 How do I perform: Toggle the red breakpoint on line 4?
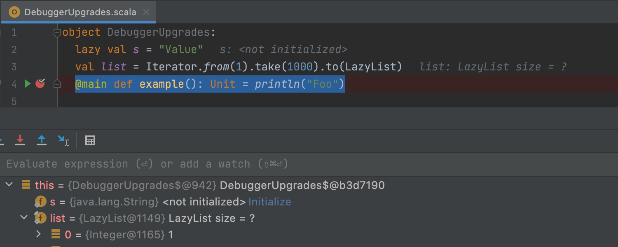[x=40, y=84]
